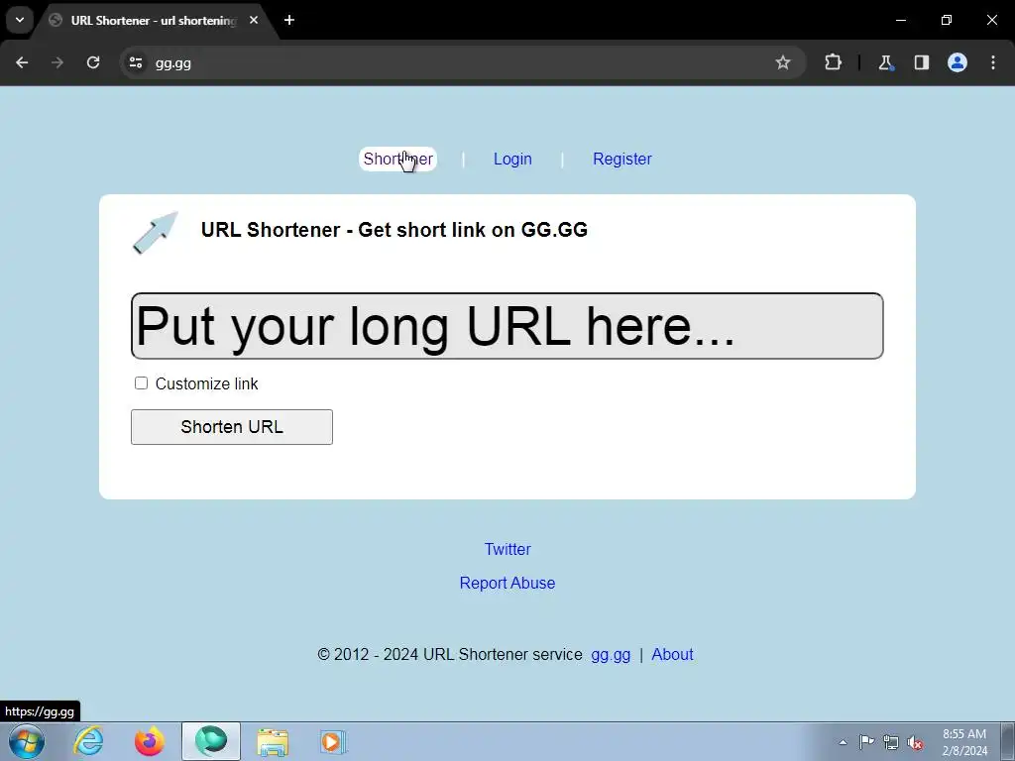Viewport: 1015px width, 761px height.
Task: Open the Shortener navigation link
Action: (398, 160)
